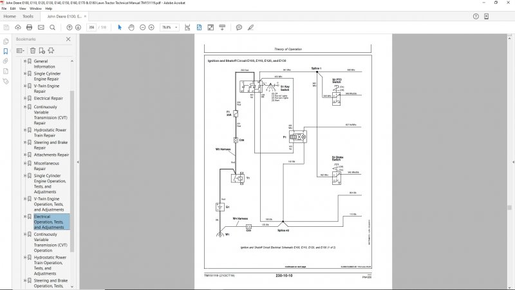Click the find current bookmark icon
This screenshot has height=290, width=515.
(x=51, y=51)
